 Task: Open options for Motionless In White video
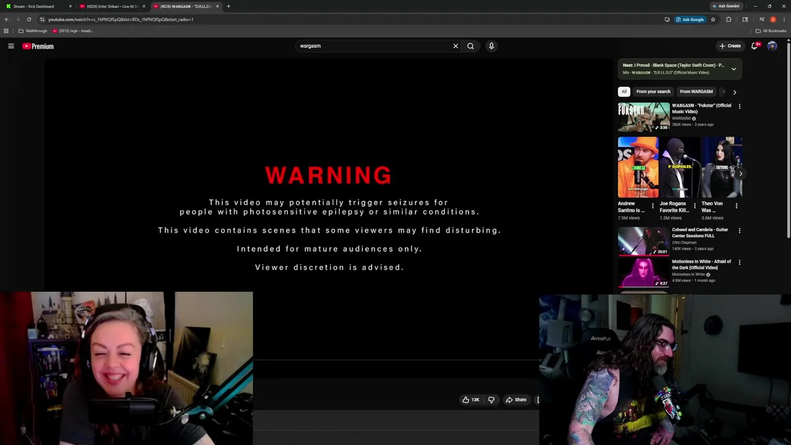click(x=739, y=262)
